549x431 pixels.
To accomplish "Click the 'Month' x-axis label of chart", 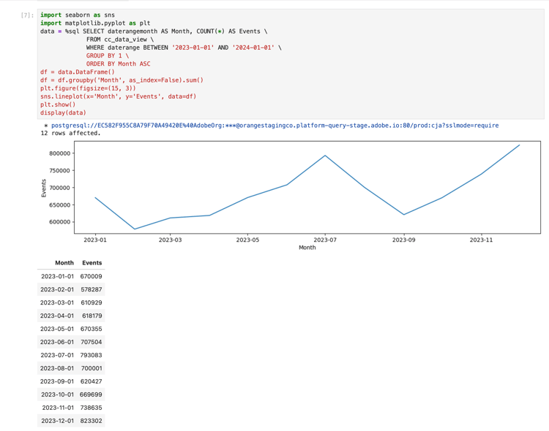I will click(307, 248).
